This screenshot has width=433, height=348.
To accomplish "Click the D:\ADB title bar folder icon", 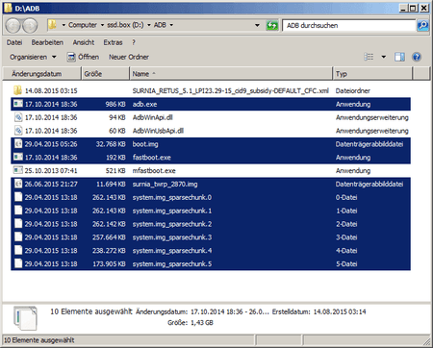I will pos(9,8).
